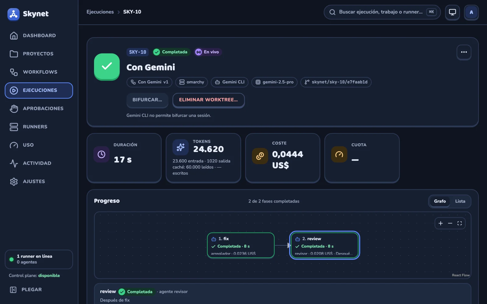Click the gemini-2.5-pro model chip
The height and width of the screenshot is (304, 487).
tap(274, 82)
